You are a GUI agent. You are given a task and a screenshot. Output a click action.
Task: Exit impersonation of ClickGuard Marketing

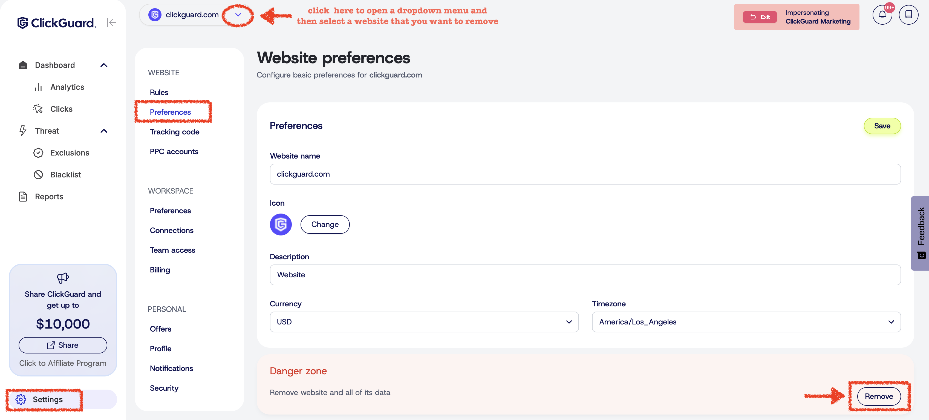point(760,17)
